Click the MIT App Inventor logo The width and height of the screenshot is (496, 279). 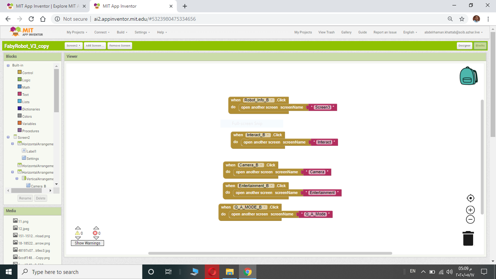(26, 32)
